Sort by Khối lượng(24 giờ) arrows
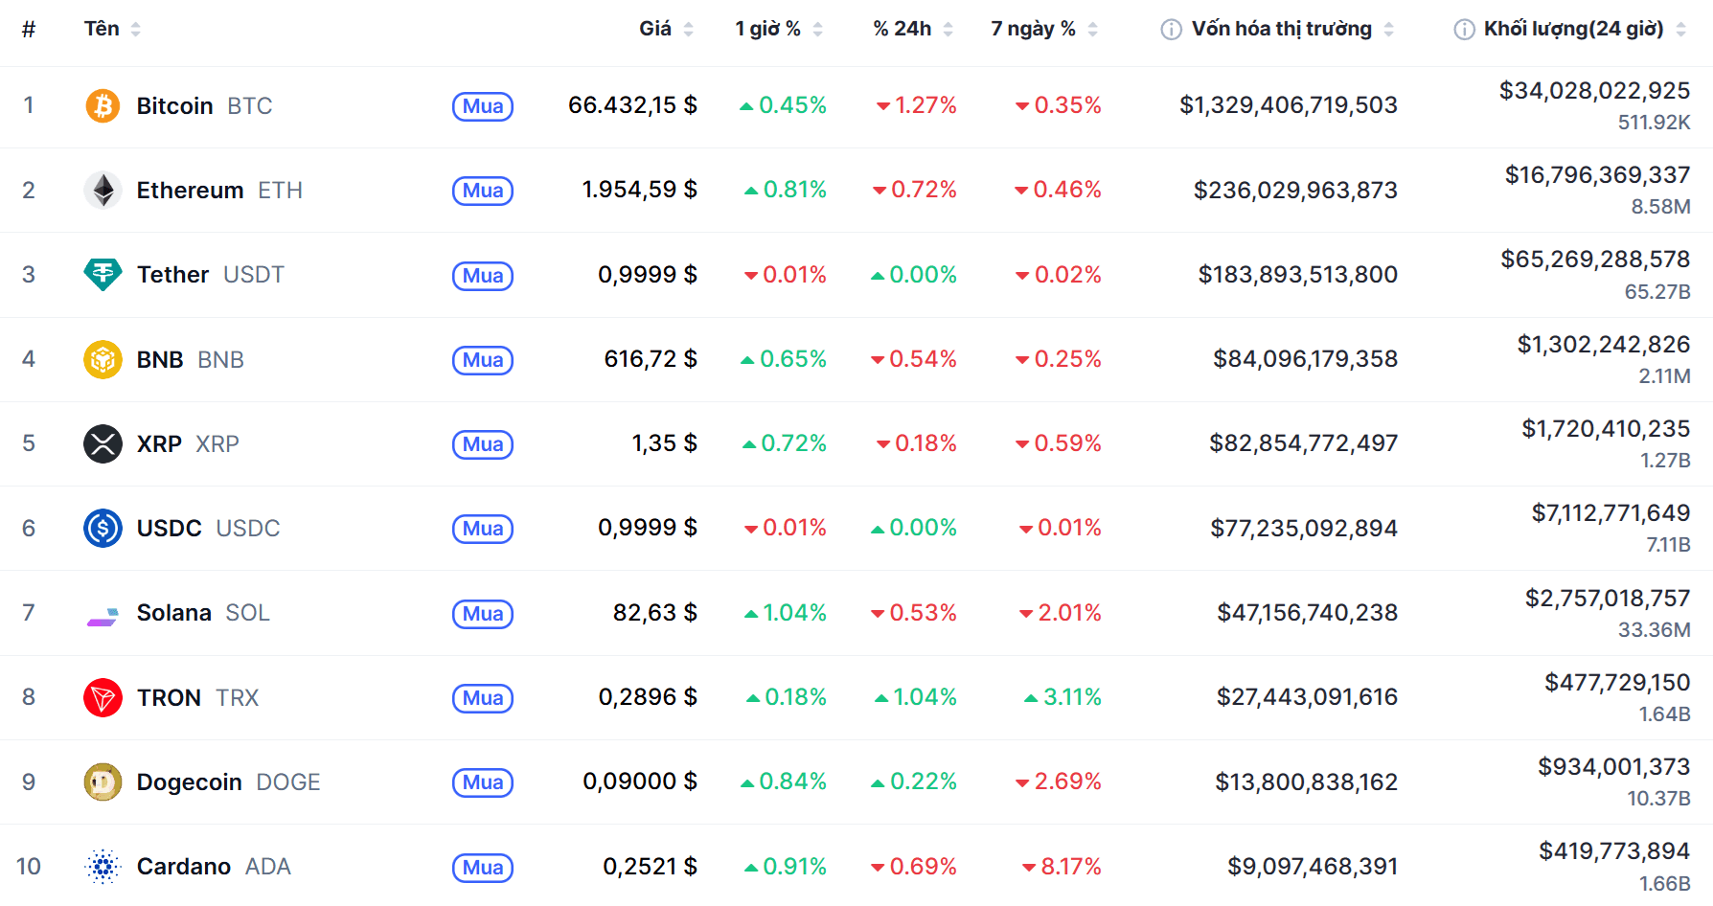Viewport: 1713px width, 906px height. [1680, 30]
